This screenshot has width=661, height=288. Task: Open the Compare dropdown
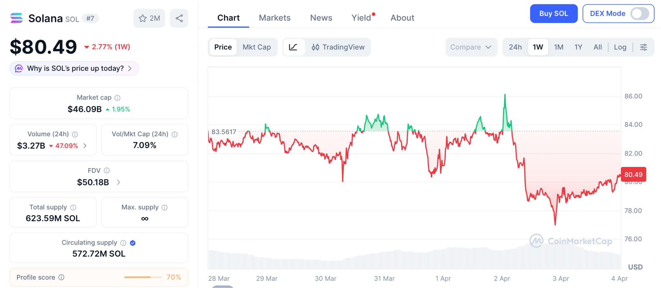pos(471,47)
